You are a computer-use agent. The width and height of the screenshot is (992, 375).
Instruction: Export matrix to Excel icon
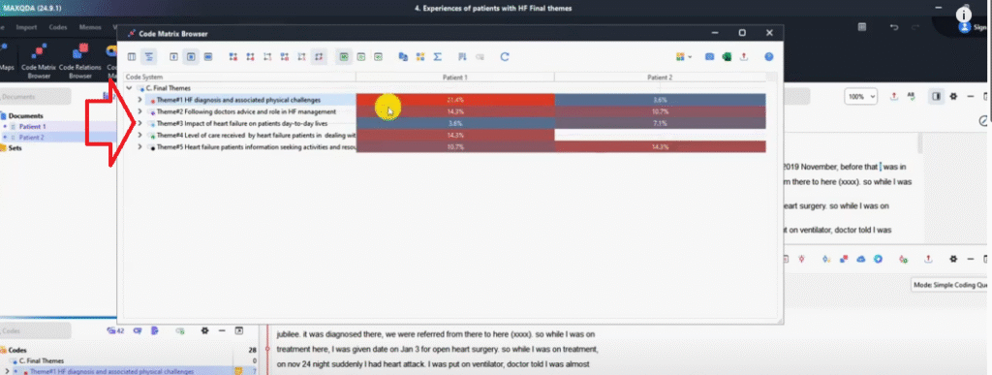[x=727, y=57]
